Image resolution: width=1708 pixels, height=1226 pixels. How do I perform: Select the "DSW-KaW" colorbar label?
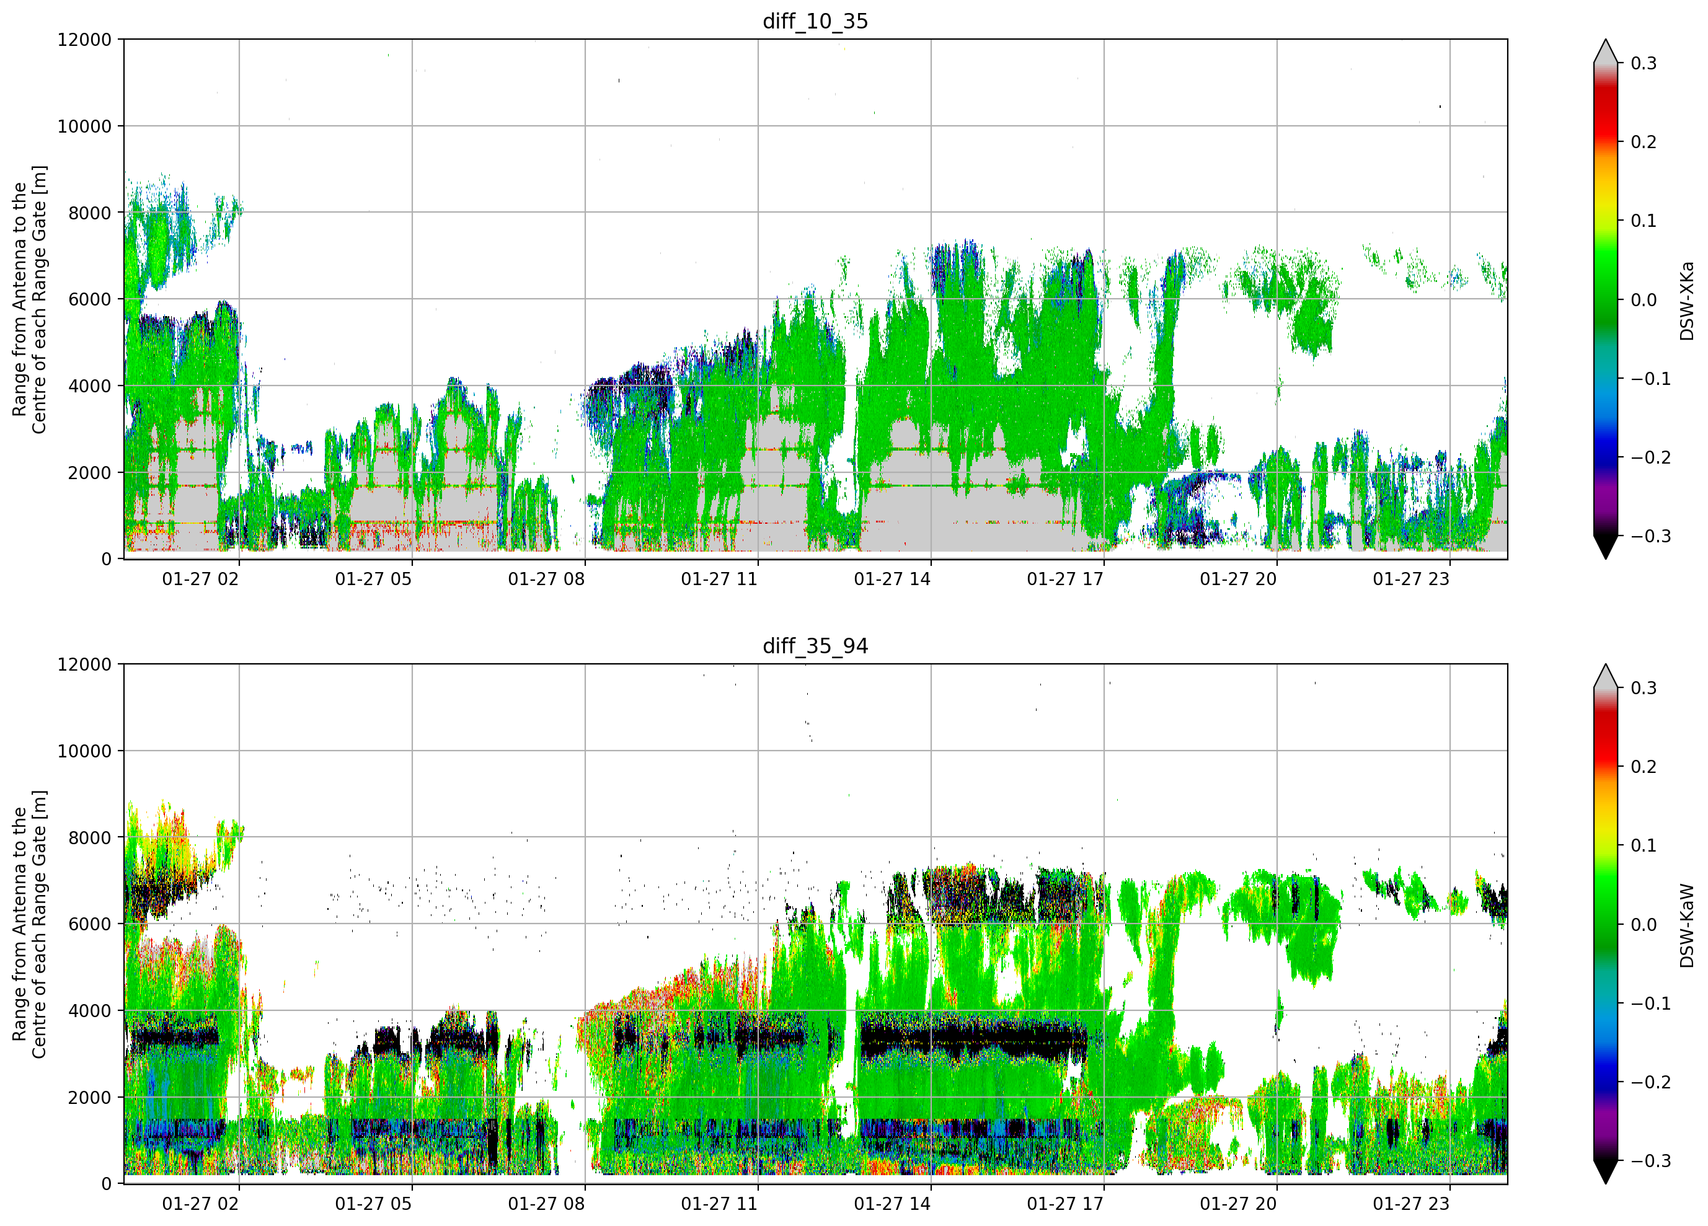coord(1686,925)
